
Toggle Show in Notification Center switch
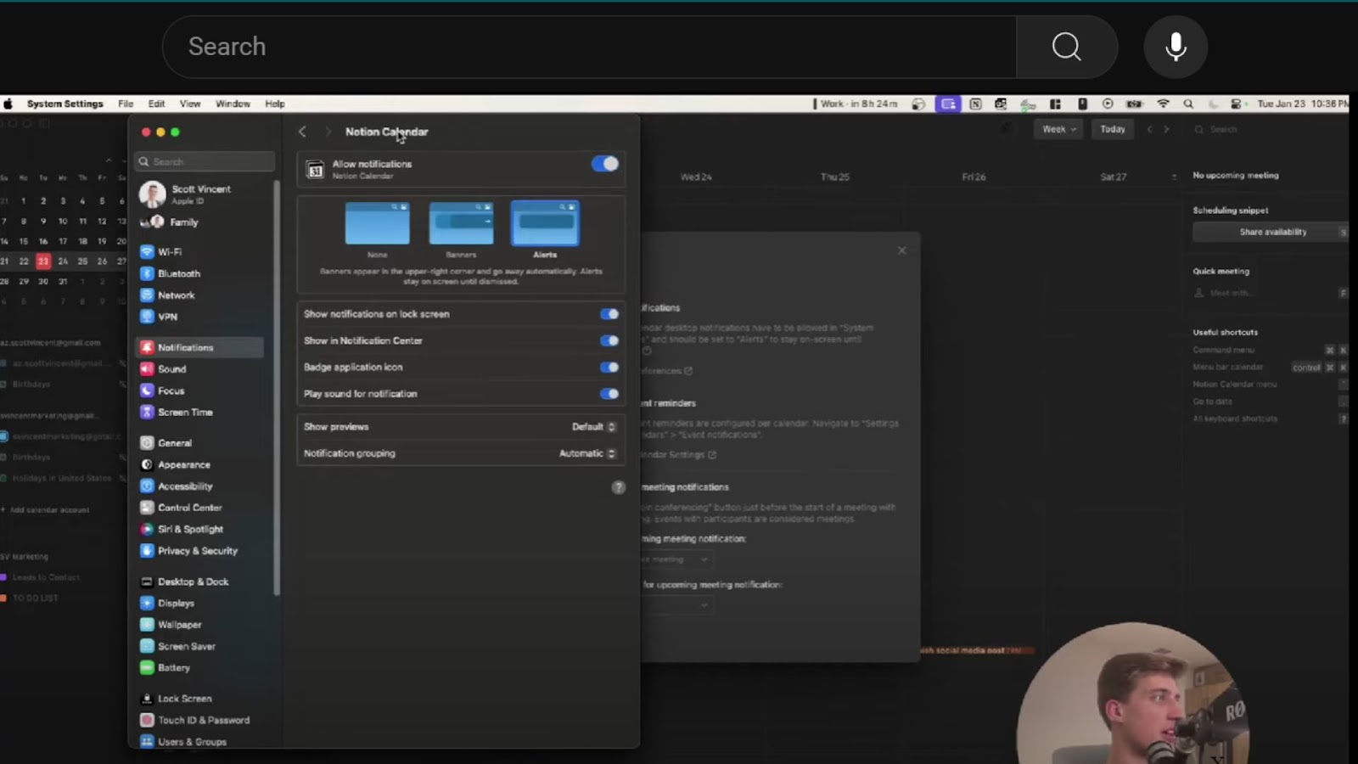coord(609,340)
